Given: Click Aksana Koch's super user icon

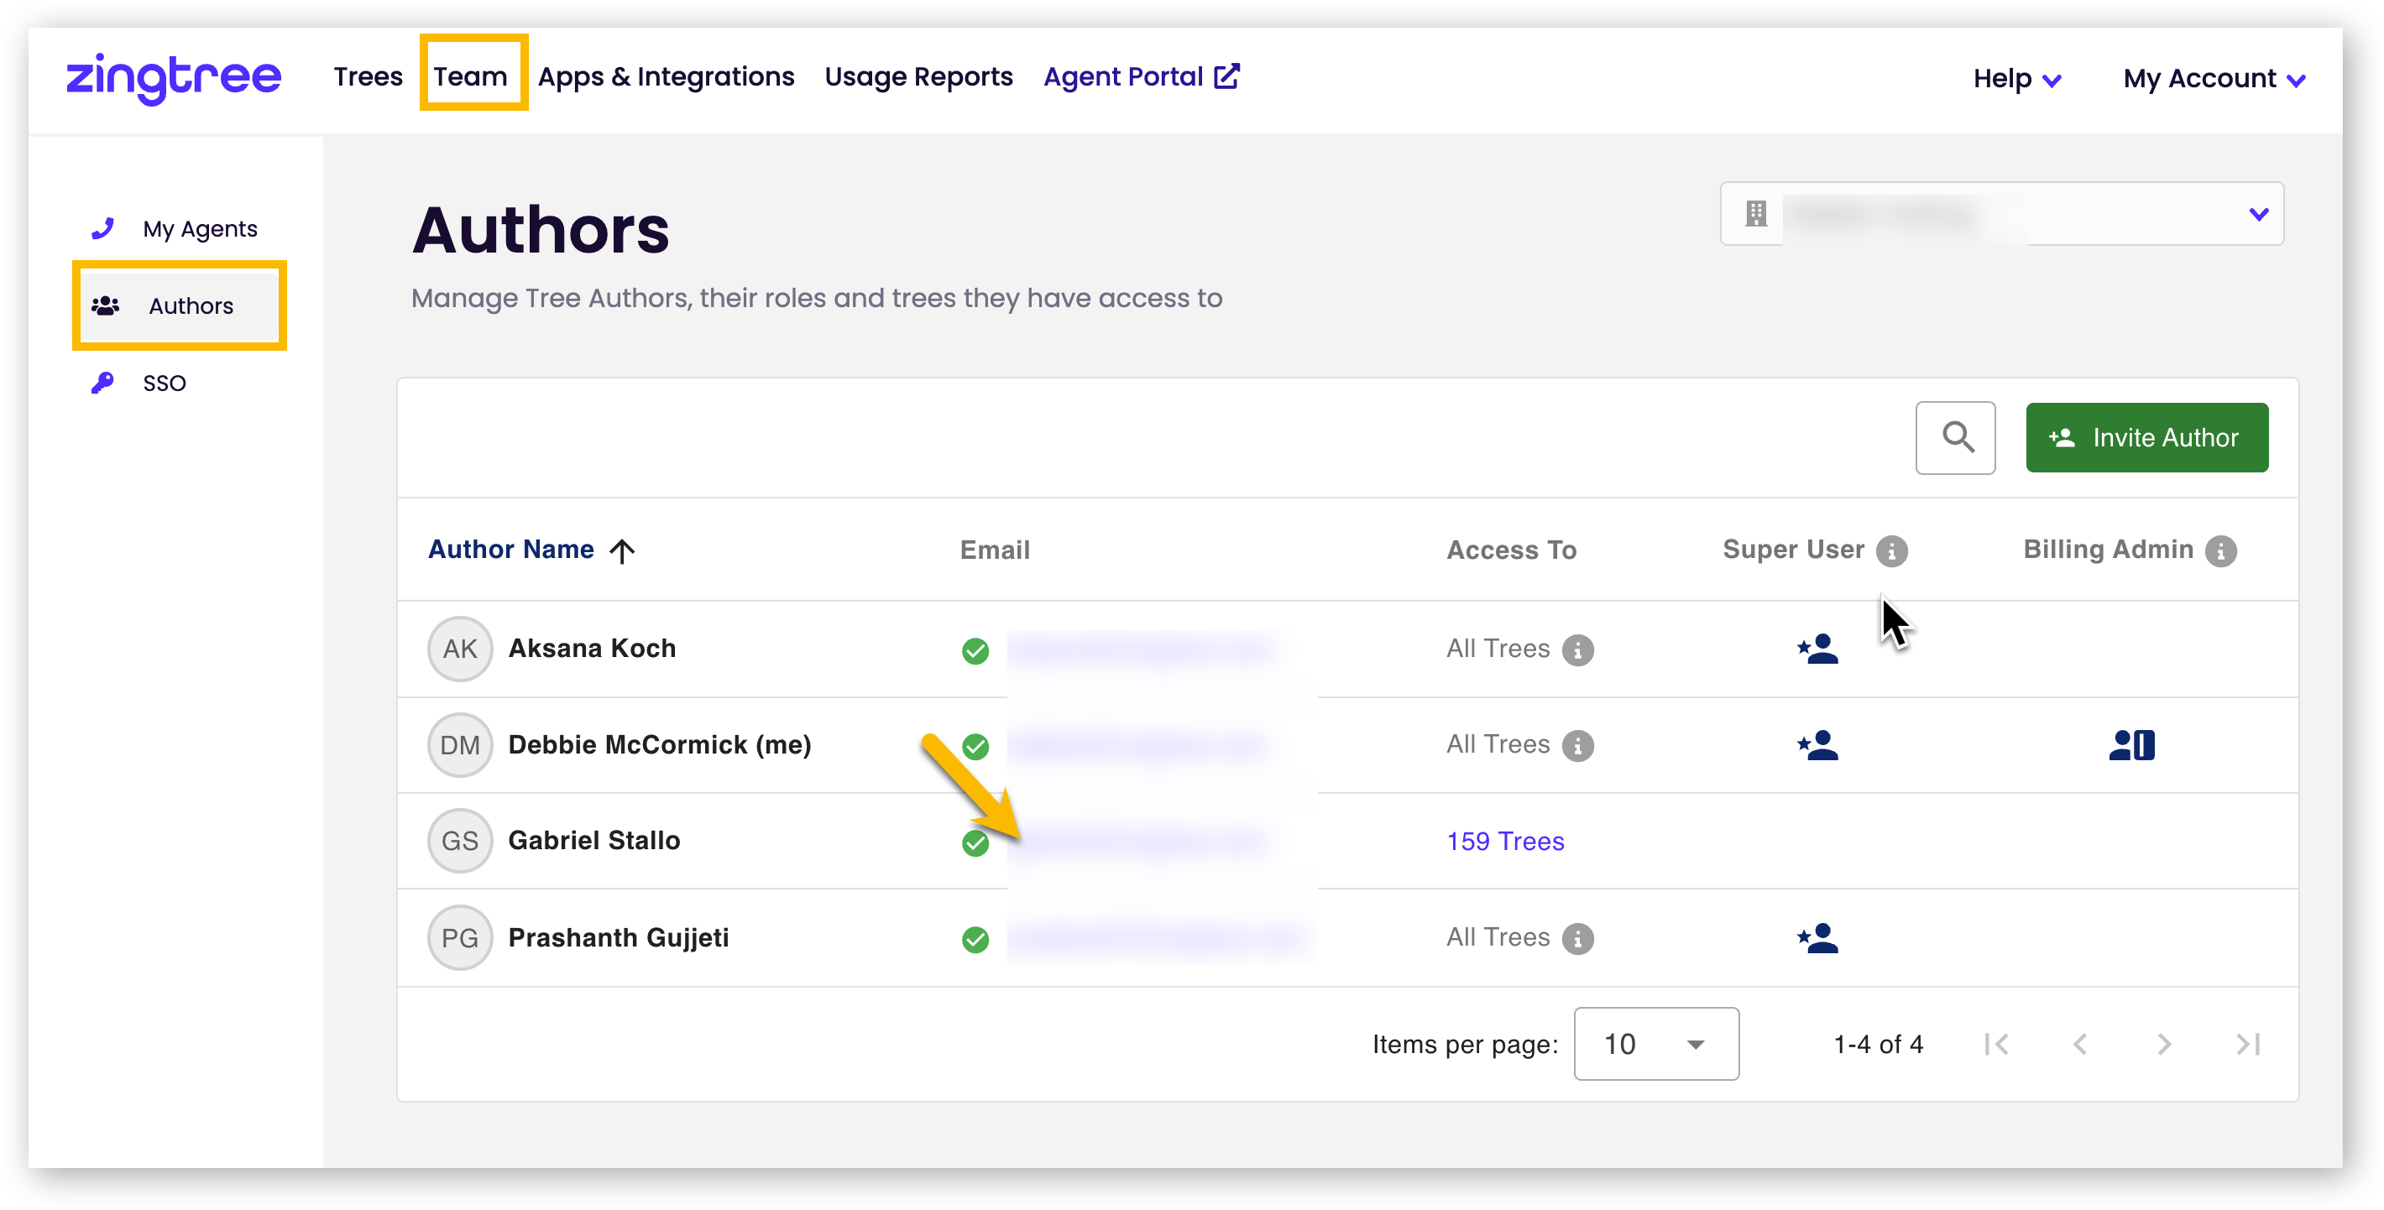Looking at the screenshot, I should (x=1817, y=649).
